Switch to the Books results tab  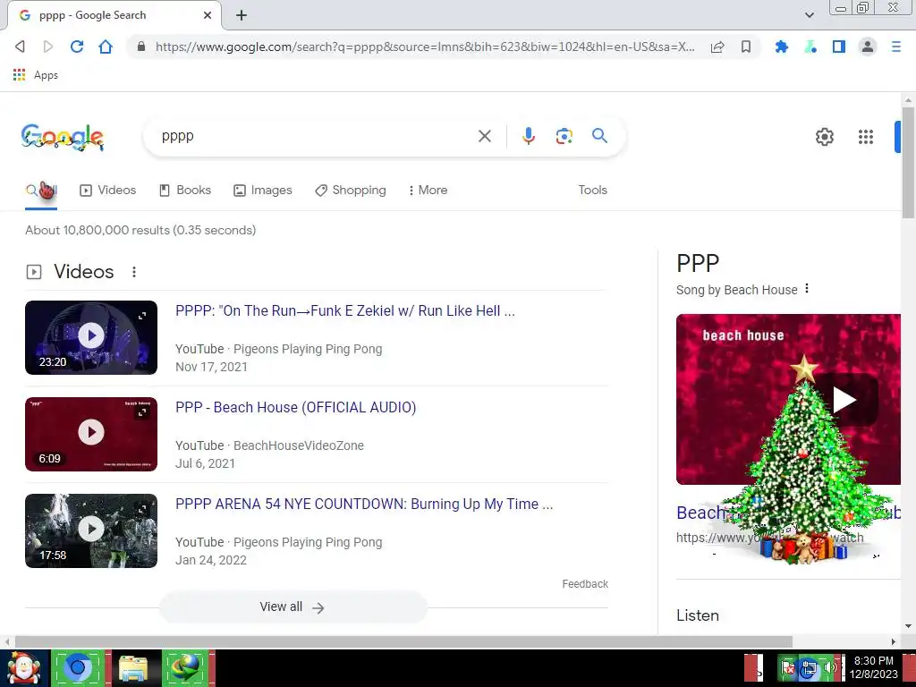[185, 190]
